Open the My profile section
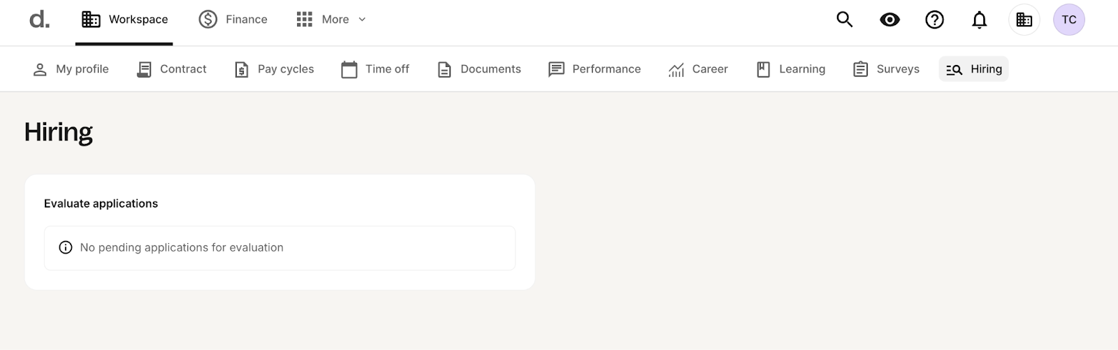This screenshot has width=1118, height=350. pyautogui.click(x=71, y=69)
